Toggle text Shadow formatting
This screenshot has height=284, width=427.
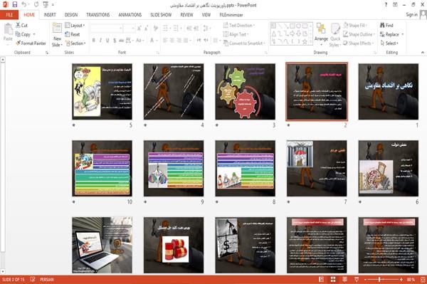point(115,41)
